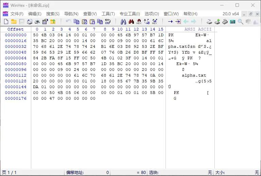
Task: Open the 编辑(E) menu
Action: (35, 14)
